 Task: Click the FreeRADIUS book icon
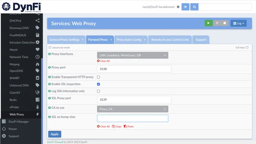(37, 35)
